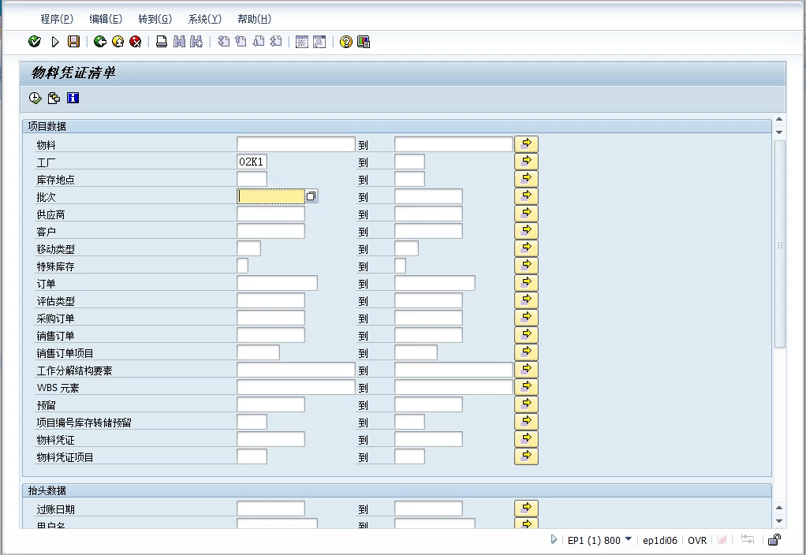Screen dimensions: 806x555
Task: Open help via yellow question mark icon
Action: 345,42
